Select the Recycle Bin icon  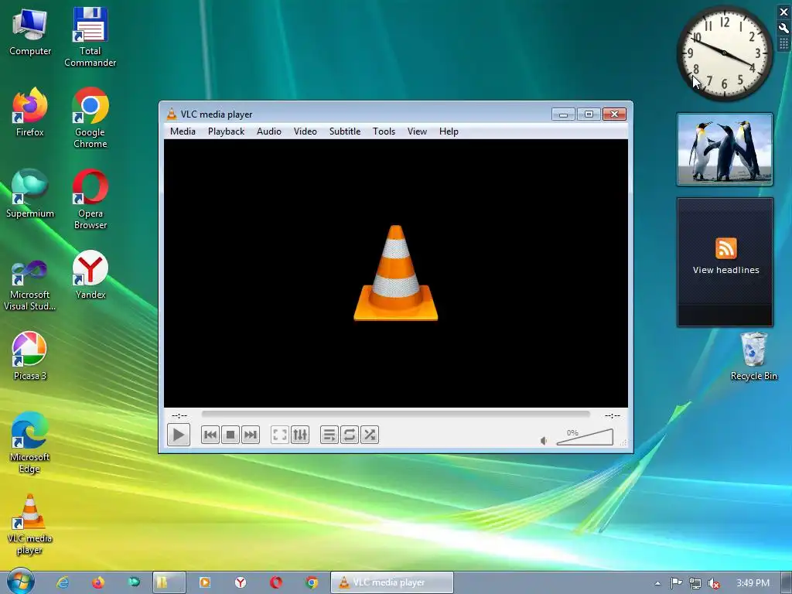pos(753,356)
